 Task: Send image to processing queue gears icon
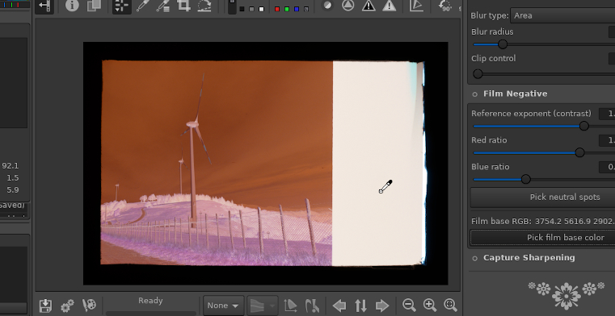pos(67,306)
